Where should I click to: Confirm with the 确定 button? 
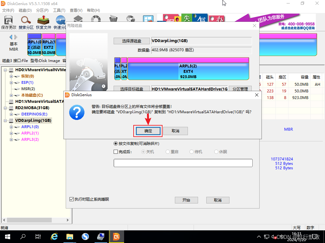tap(148, 131)
